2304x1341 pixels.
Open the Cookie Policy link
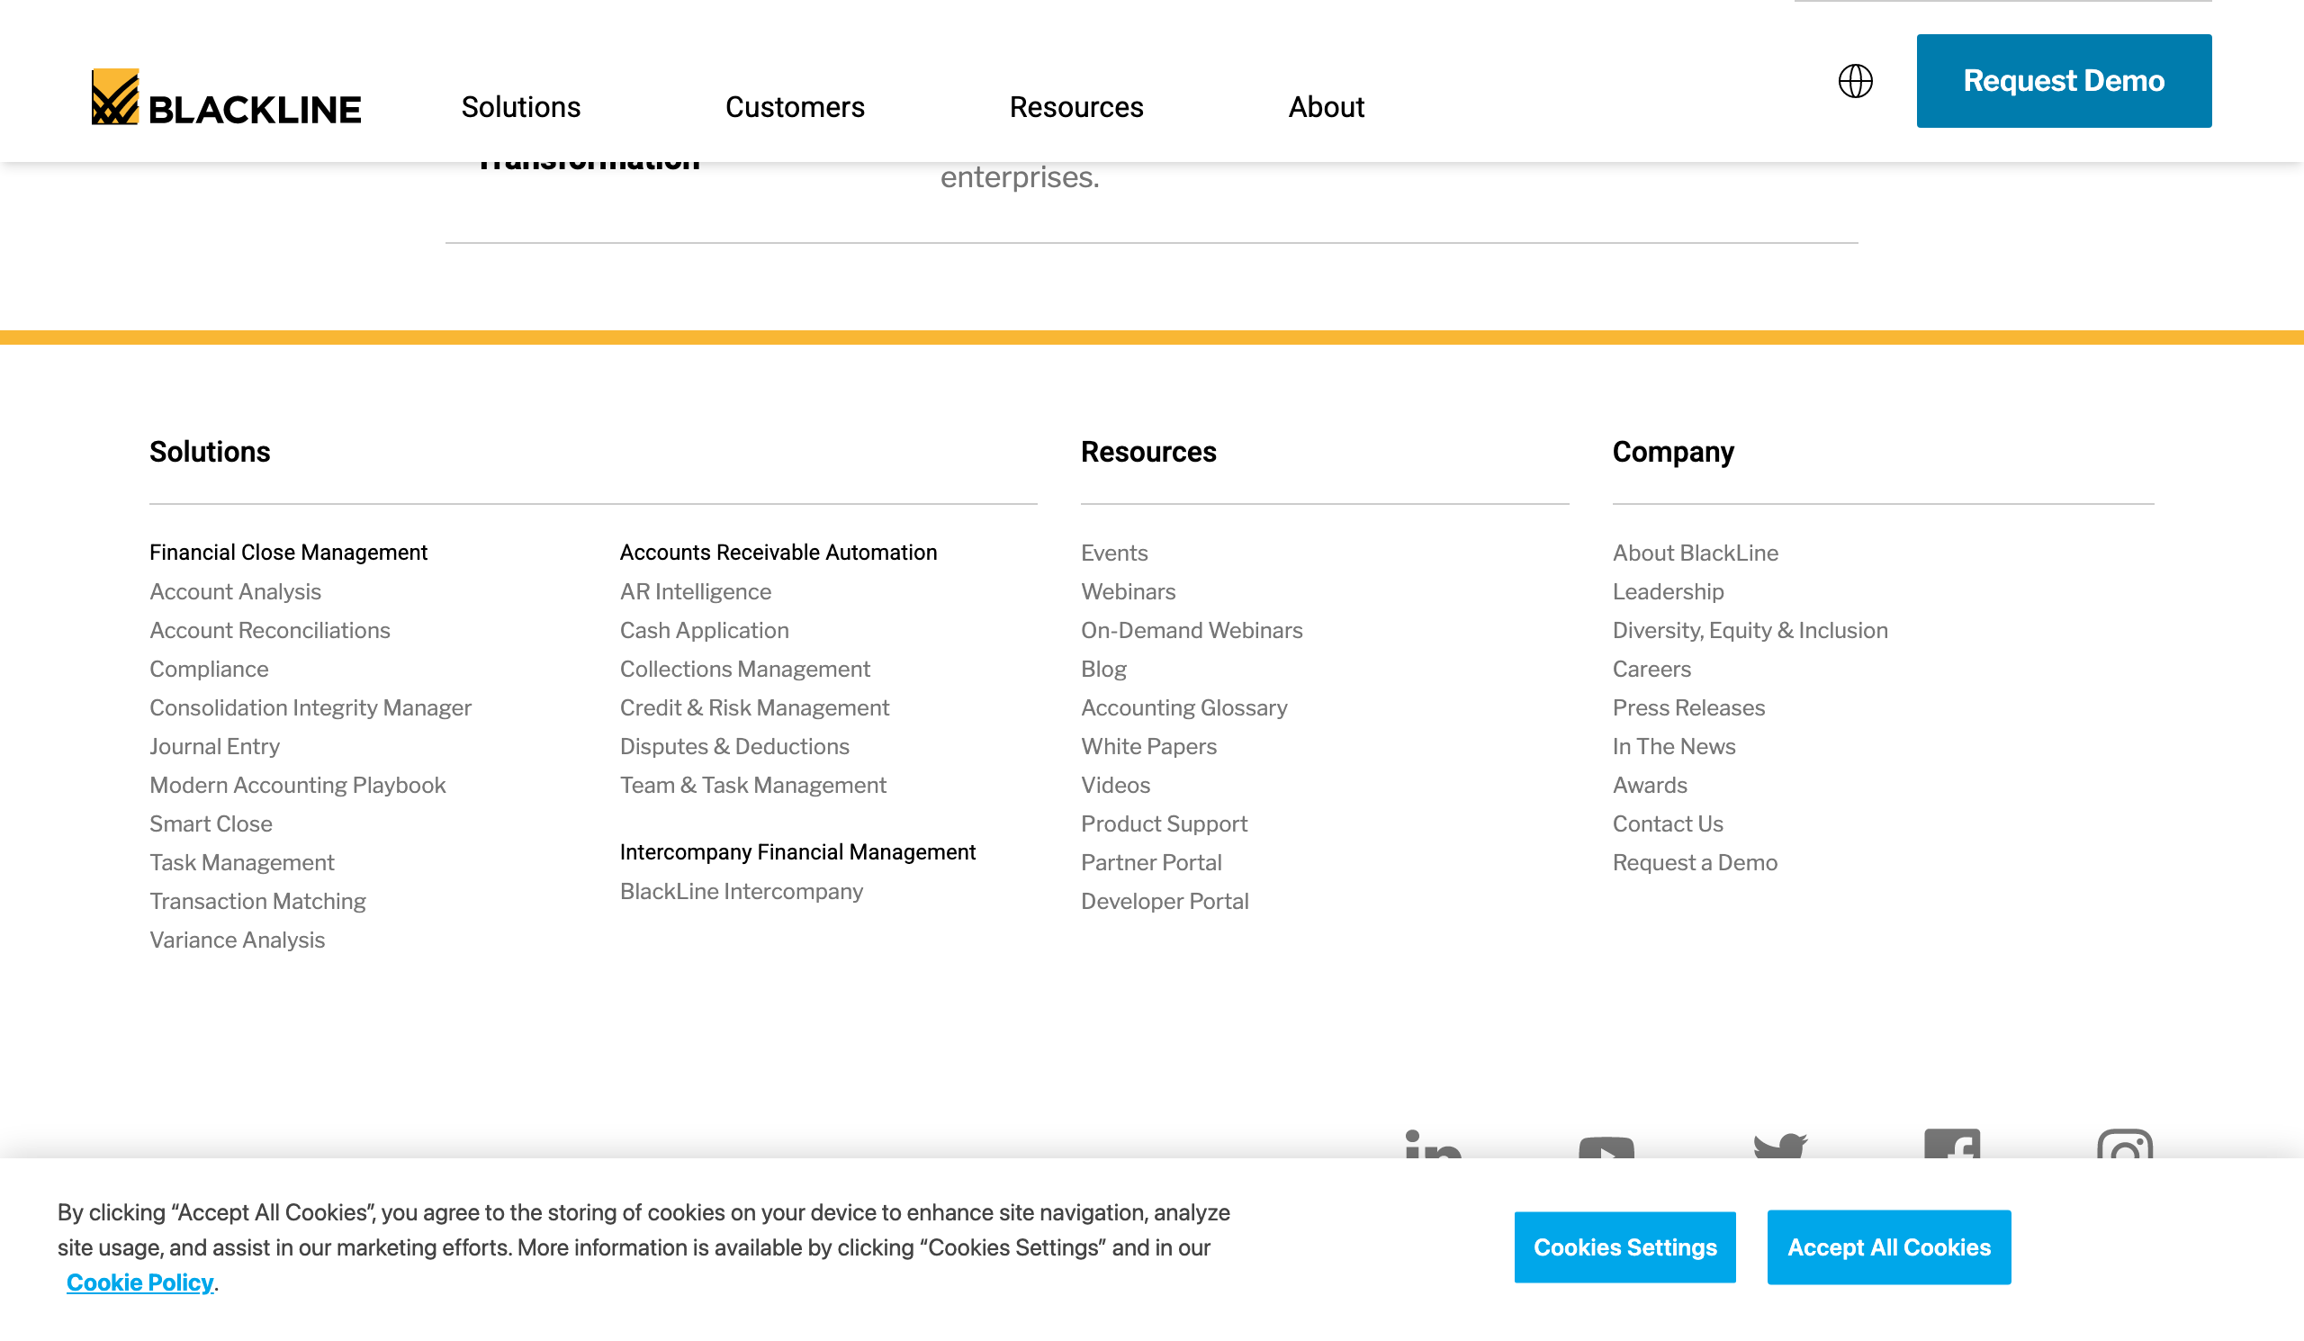pos(139,1282)
